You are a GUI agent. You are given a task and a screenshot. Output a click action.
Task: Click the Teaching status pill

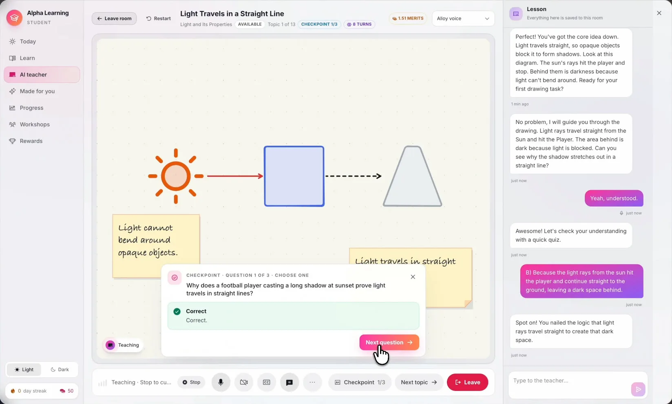(x=123, y=345)
